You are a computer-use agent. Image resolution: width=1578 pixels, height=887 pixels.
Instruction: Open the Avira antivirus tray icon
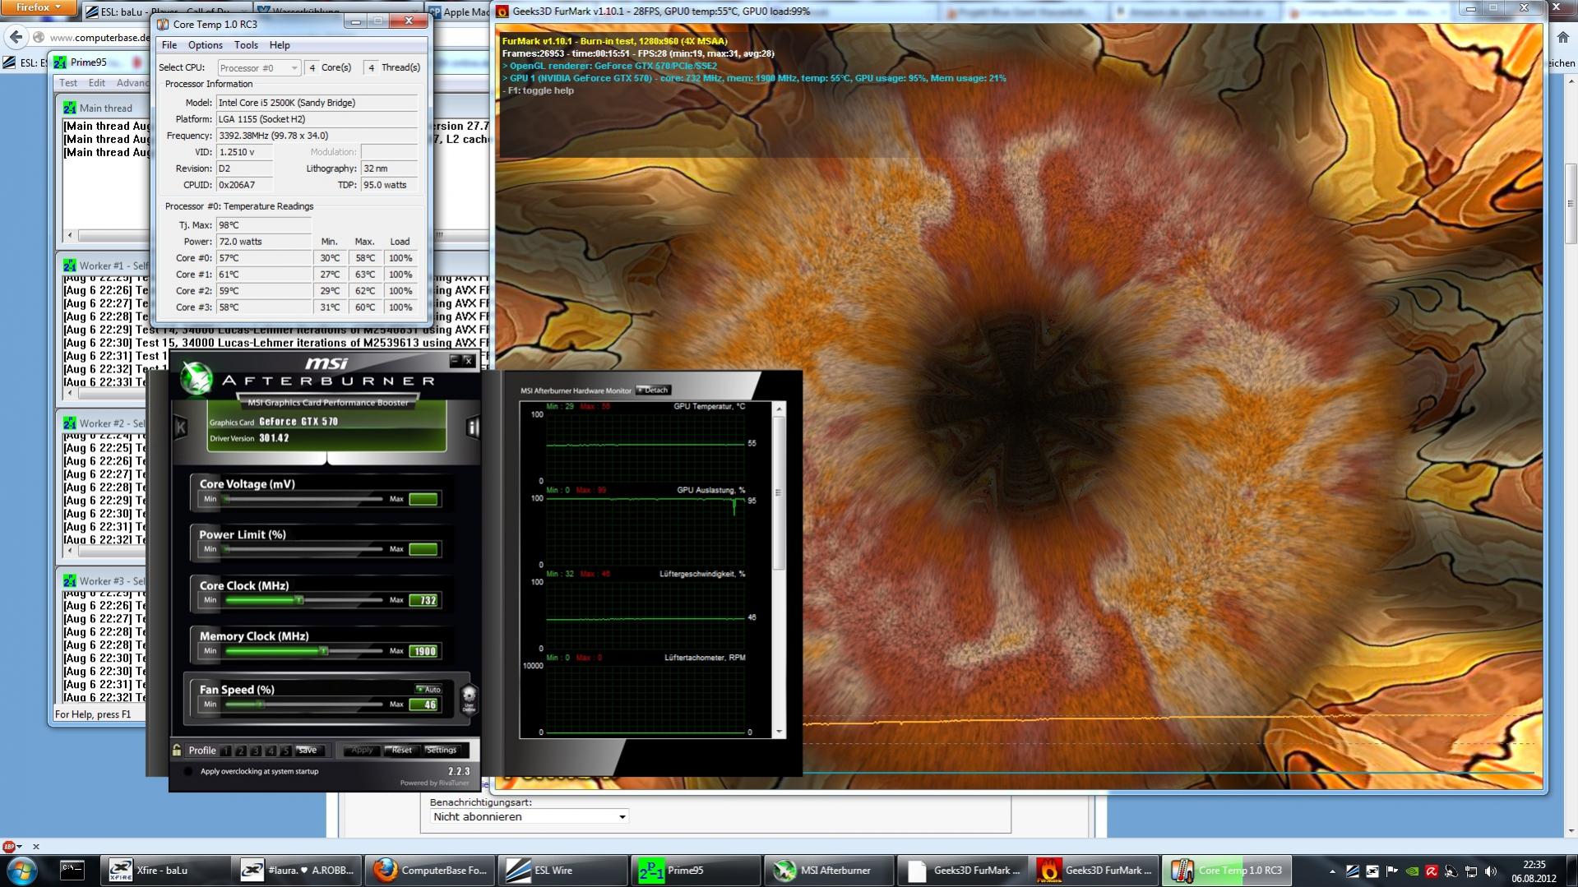click(x=1432, y=871)
